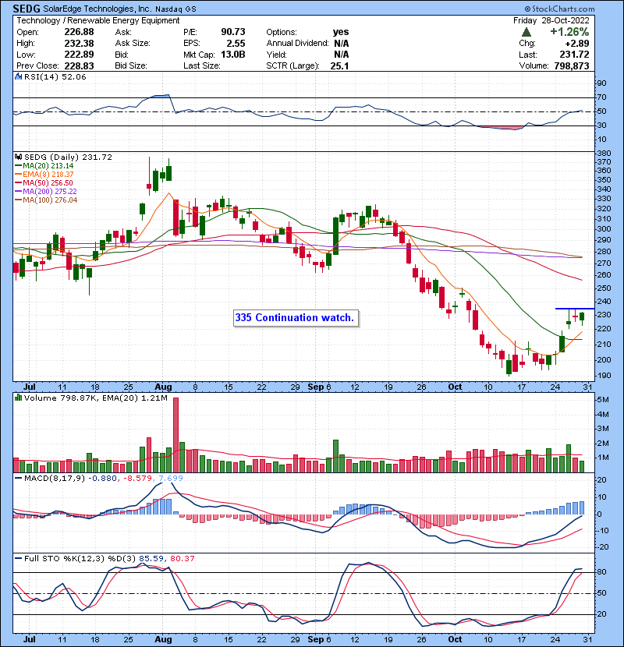Viewport: 624px width, 647px height.
Task: Click the Yield label
Action: [277, 55]
